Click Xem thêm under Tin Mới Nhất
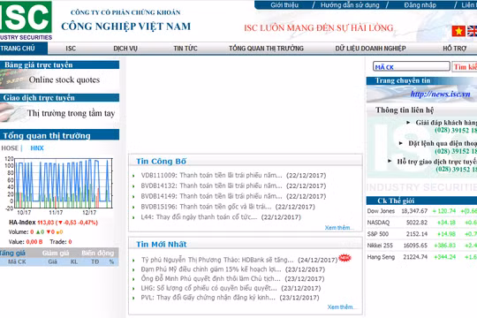477x318 pixels. coord(340,307)
